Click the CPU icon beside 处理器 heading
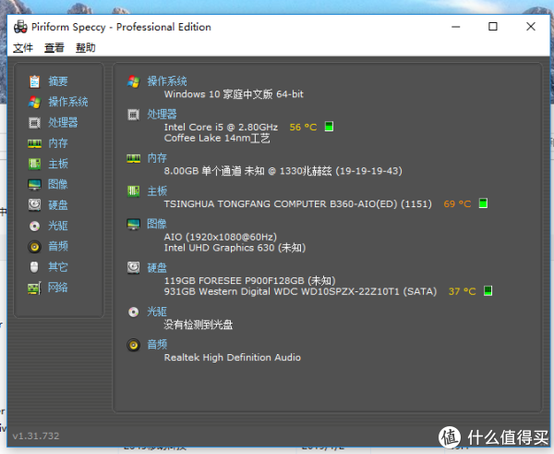 coord(133,115)
